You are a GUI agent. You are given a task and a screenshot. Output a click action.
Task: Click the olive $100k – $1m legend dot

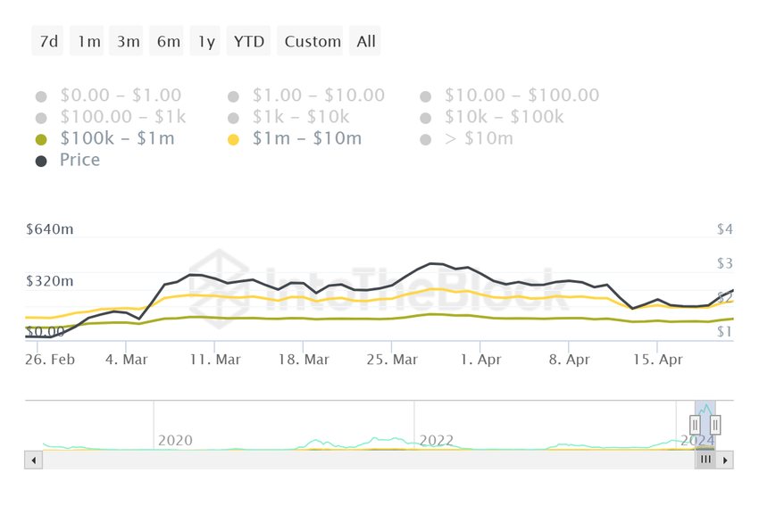(x=41, y=140)
